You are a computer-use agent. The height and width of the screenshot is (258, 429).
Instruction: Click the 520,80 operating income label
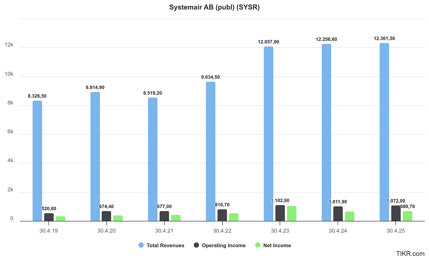coord(49,209)
